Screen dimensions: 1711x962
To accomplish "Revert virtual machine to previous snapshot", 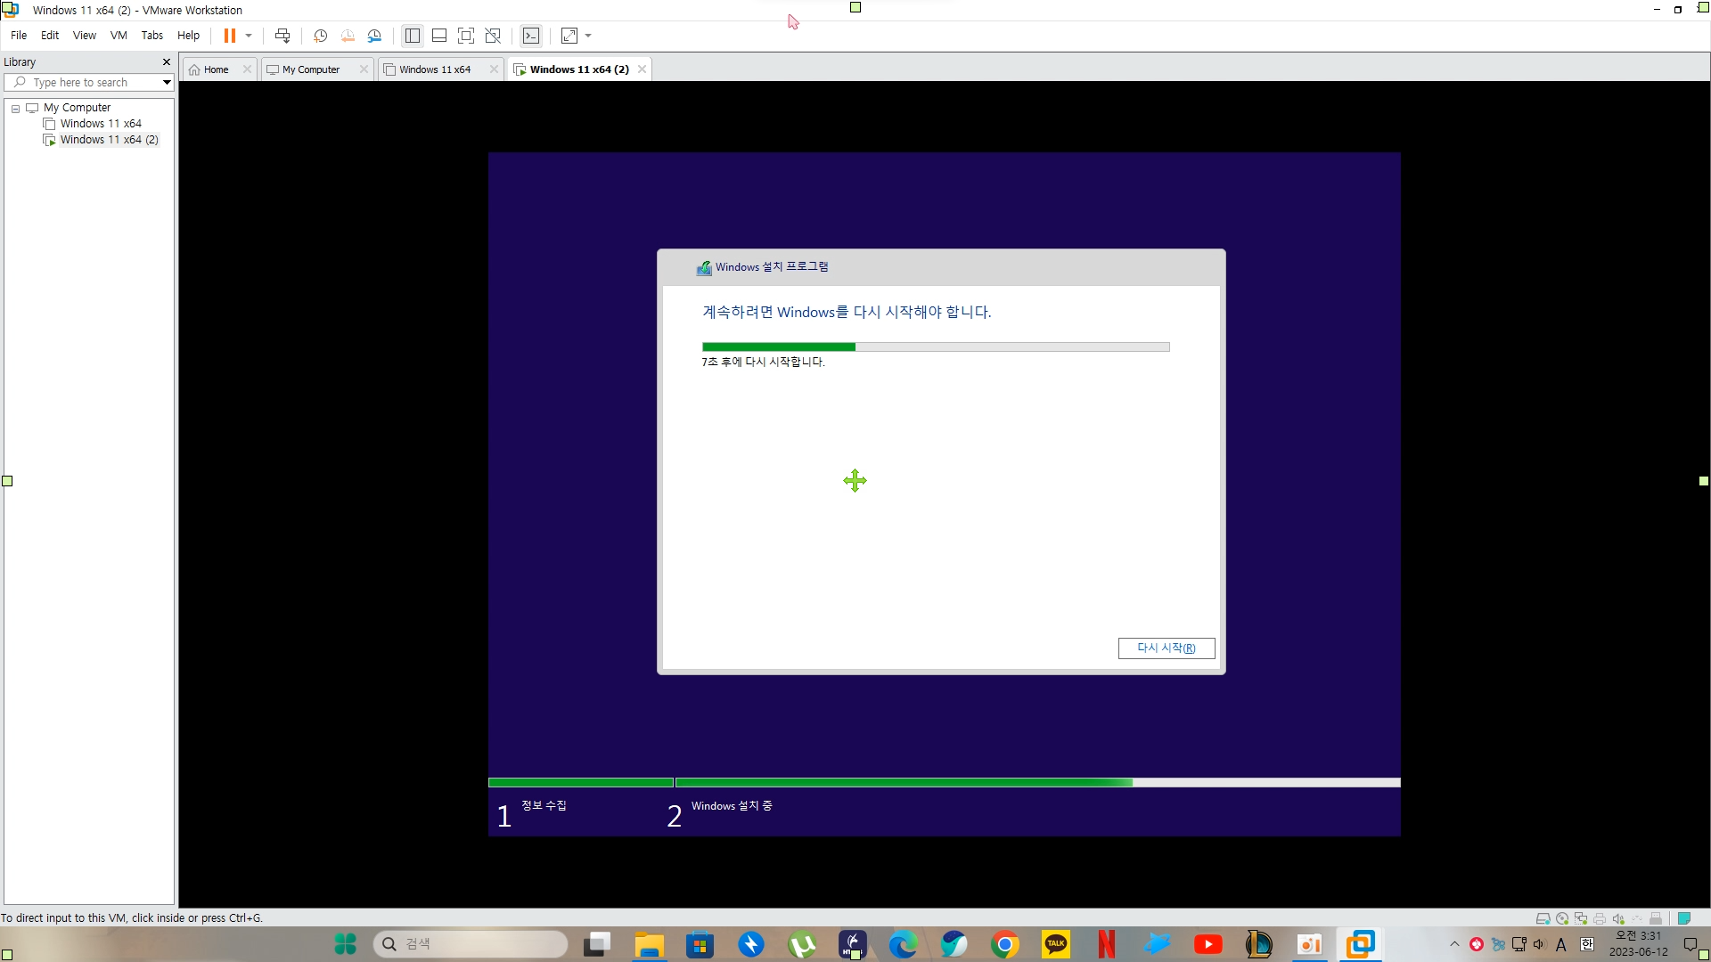I will (x=348, y=36).
